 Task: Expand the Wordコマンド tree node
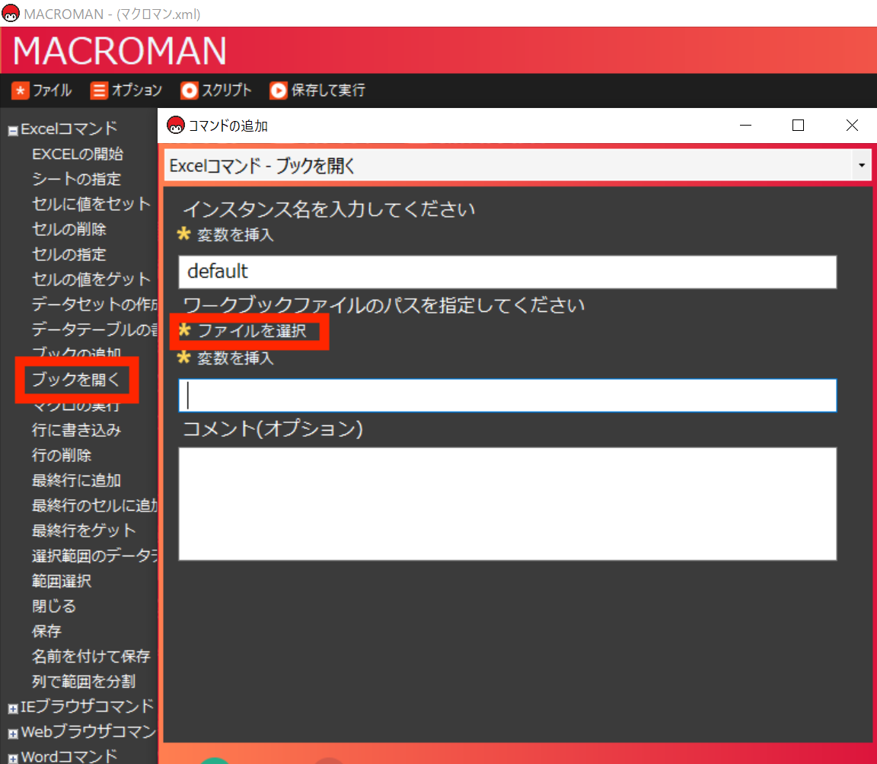pyautogui.click(x=13, y=759)
